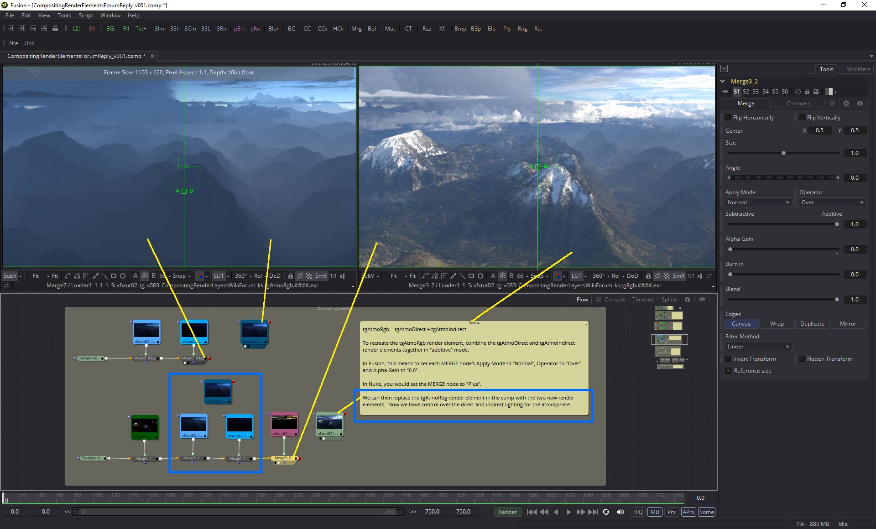The width and height of the screenshot is (876, 529).
Task: Open Filter Method Linear dropdown
Action: pos(758,347)
